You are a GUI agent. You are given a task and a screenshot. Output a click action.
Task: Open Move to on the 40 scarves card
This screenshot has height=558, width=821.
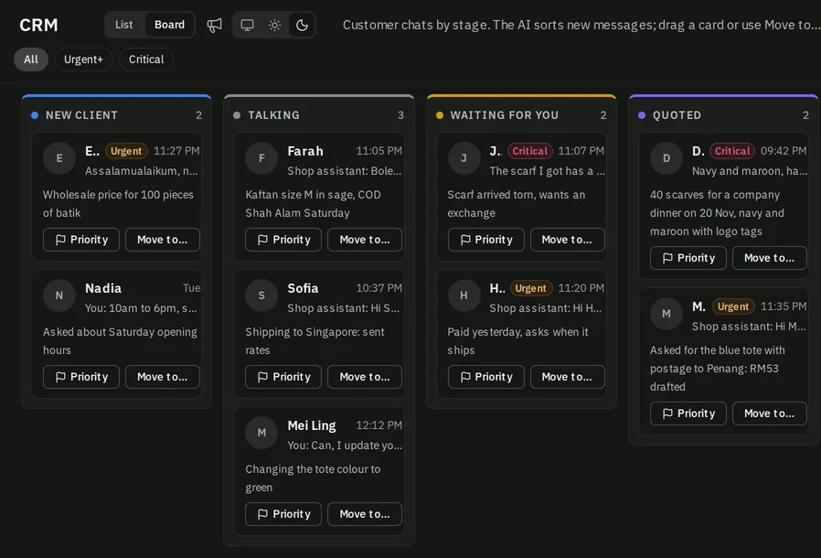coord(769,258)
